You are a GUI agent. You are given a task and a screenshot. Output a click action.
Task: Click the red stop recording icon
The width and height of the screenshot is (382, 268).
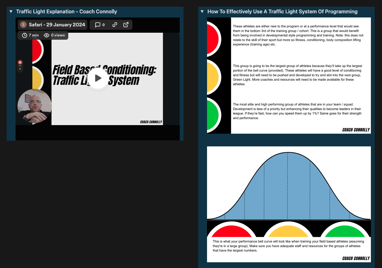click(20, 62)
